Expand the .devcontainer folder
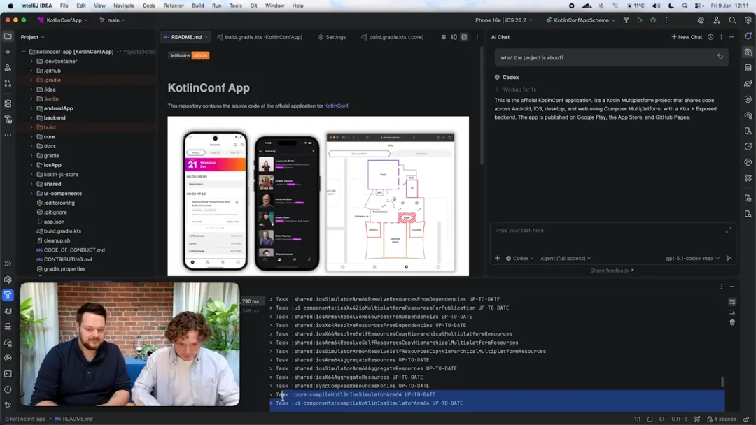 tap(31, 61)
